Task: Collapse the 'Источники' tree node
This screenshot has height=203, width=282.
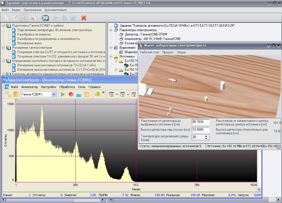Action: (111, 56)
